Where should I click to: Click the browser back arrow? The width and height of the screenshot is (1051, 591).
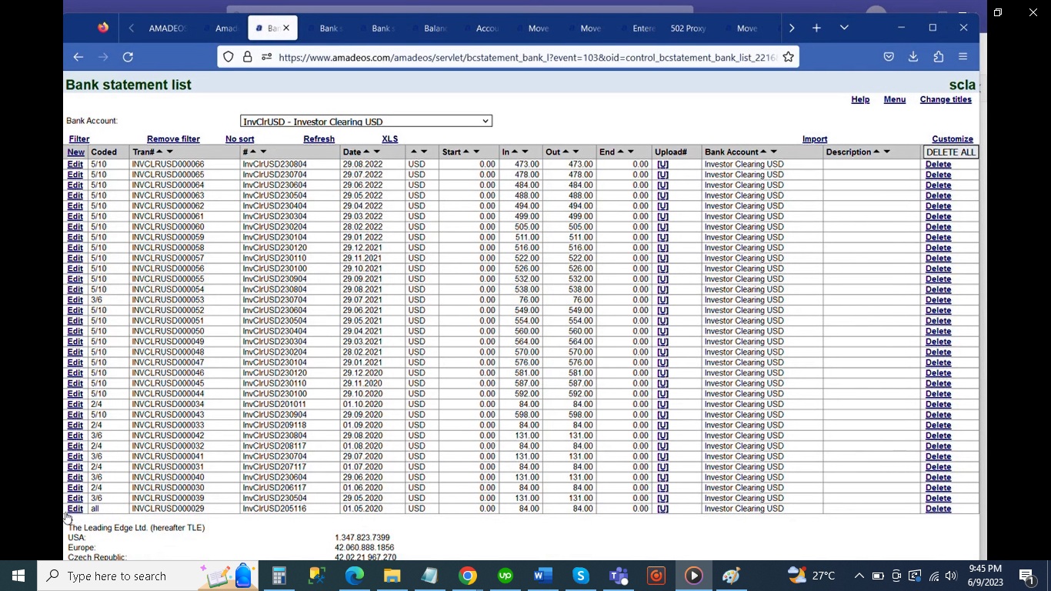pyautogui.click(x=78, y=57)
